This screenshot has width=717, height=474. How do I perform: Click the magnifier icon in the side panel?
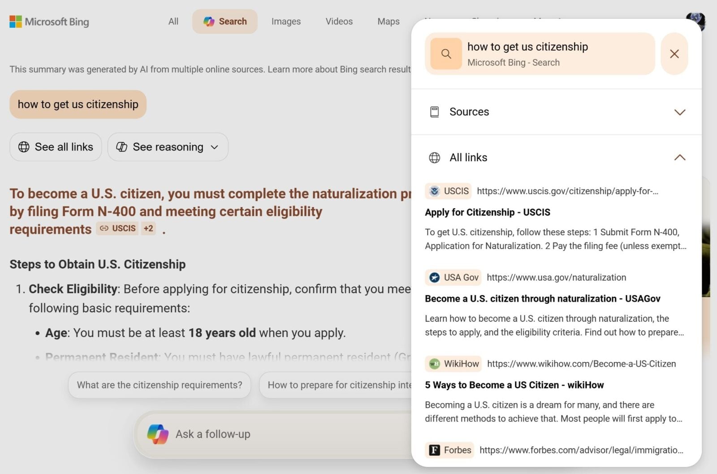click(x=446, y=54)
